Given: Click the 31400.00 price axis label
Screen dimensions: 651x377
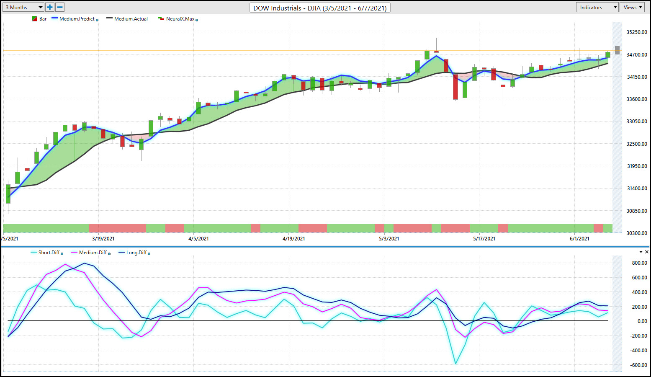Looking at the screenshot, I should pyautogui.click(x=637, y=188).
